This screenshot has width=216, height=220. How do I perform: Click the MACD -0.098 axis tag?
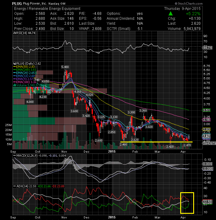(208, 169)
